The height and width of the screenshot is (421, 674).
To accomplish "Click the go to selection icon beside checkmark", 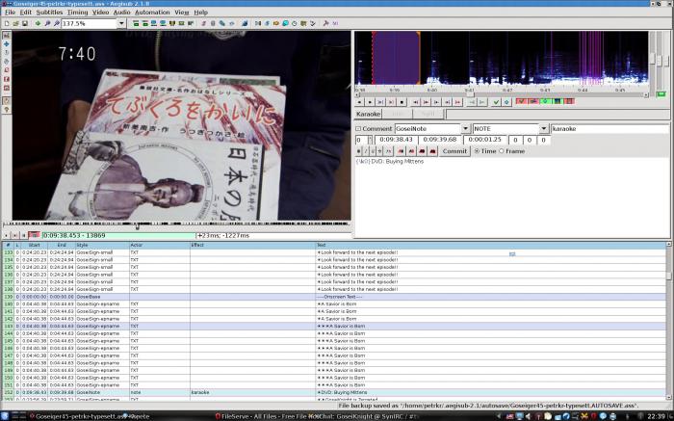I will (506, 102).
